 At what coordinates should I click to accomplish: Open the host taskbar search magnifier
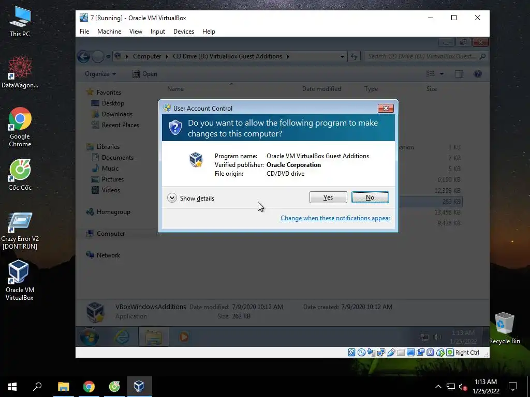[x=37, y=387]
